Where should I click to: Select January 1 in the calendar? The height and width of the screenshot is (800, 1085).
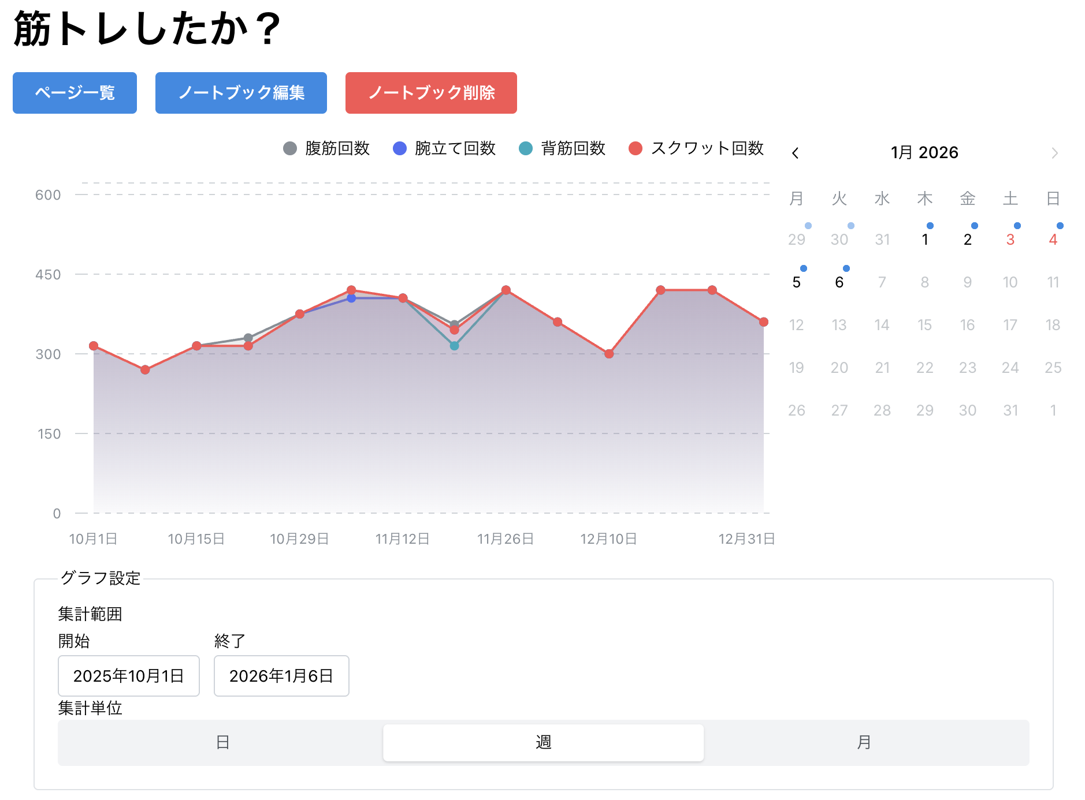pos(925,240)
